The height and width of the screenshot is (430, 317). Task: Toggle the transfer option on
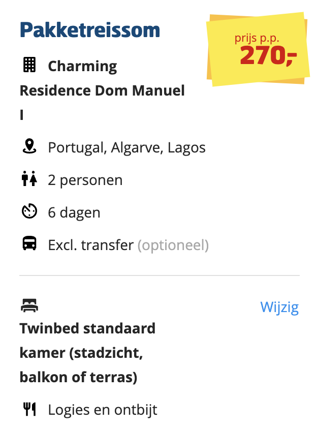[91, 244]
